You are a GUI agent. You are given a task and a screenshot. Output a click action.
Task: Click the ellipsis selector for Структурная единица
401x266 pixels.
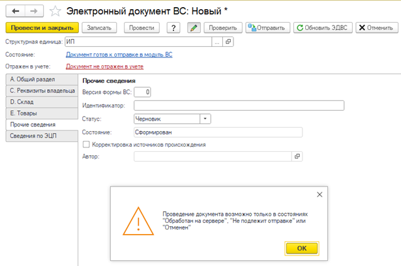[216, 41]
